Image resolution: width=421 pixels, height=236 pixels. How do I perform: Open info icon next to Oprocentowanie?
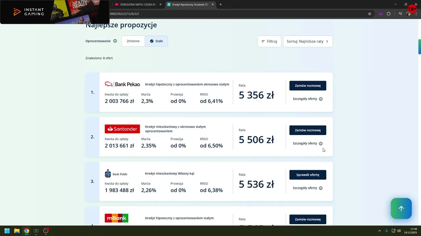[x=115, y=41]
